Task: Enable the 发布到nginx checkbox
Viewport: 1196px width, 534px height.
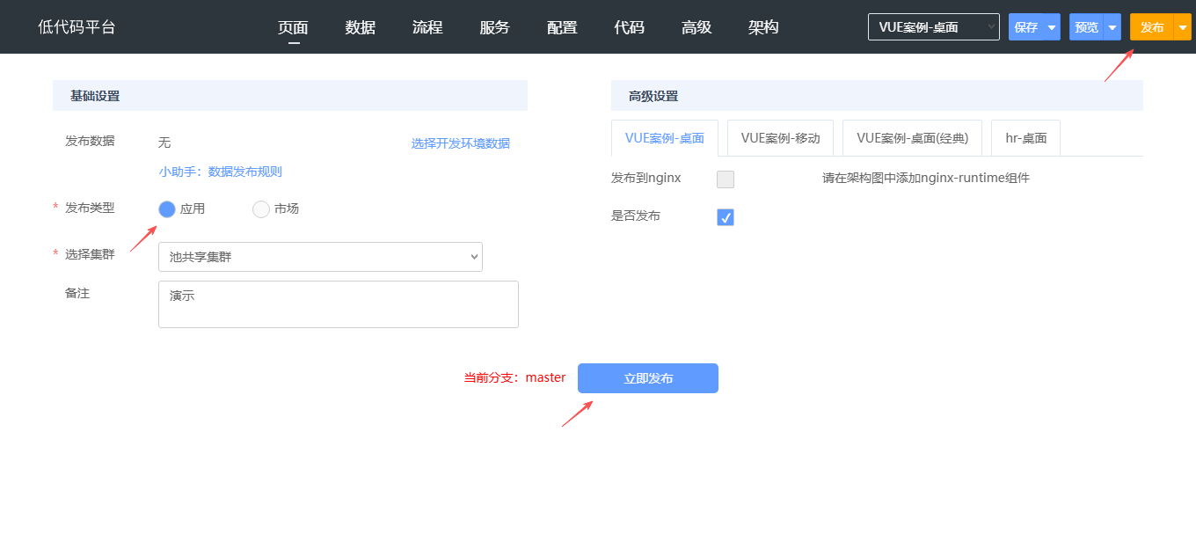Action: point(726,179)
